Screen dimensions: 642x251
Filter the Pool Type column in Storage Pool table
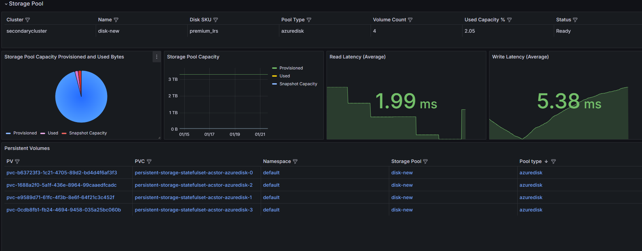tap(309, 20)
